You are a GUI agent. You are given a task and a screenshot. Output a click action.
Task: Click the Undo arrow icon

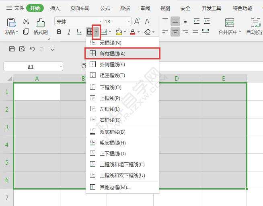(x=32, y=49)
